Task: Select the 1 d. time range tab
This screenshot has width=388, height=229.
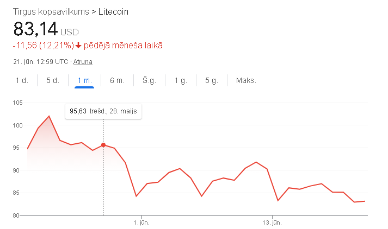Action: pyautogui.click(x=22, y=80)
